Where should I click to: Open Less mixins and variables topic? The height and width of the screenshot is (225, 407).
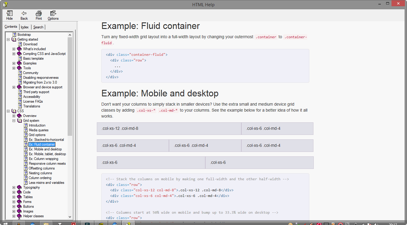click(x=46, y=183)
